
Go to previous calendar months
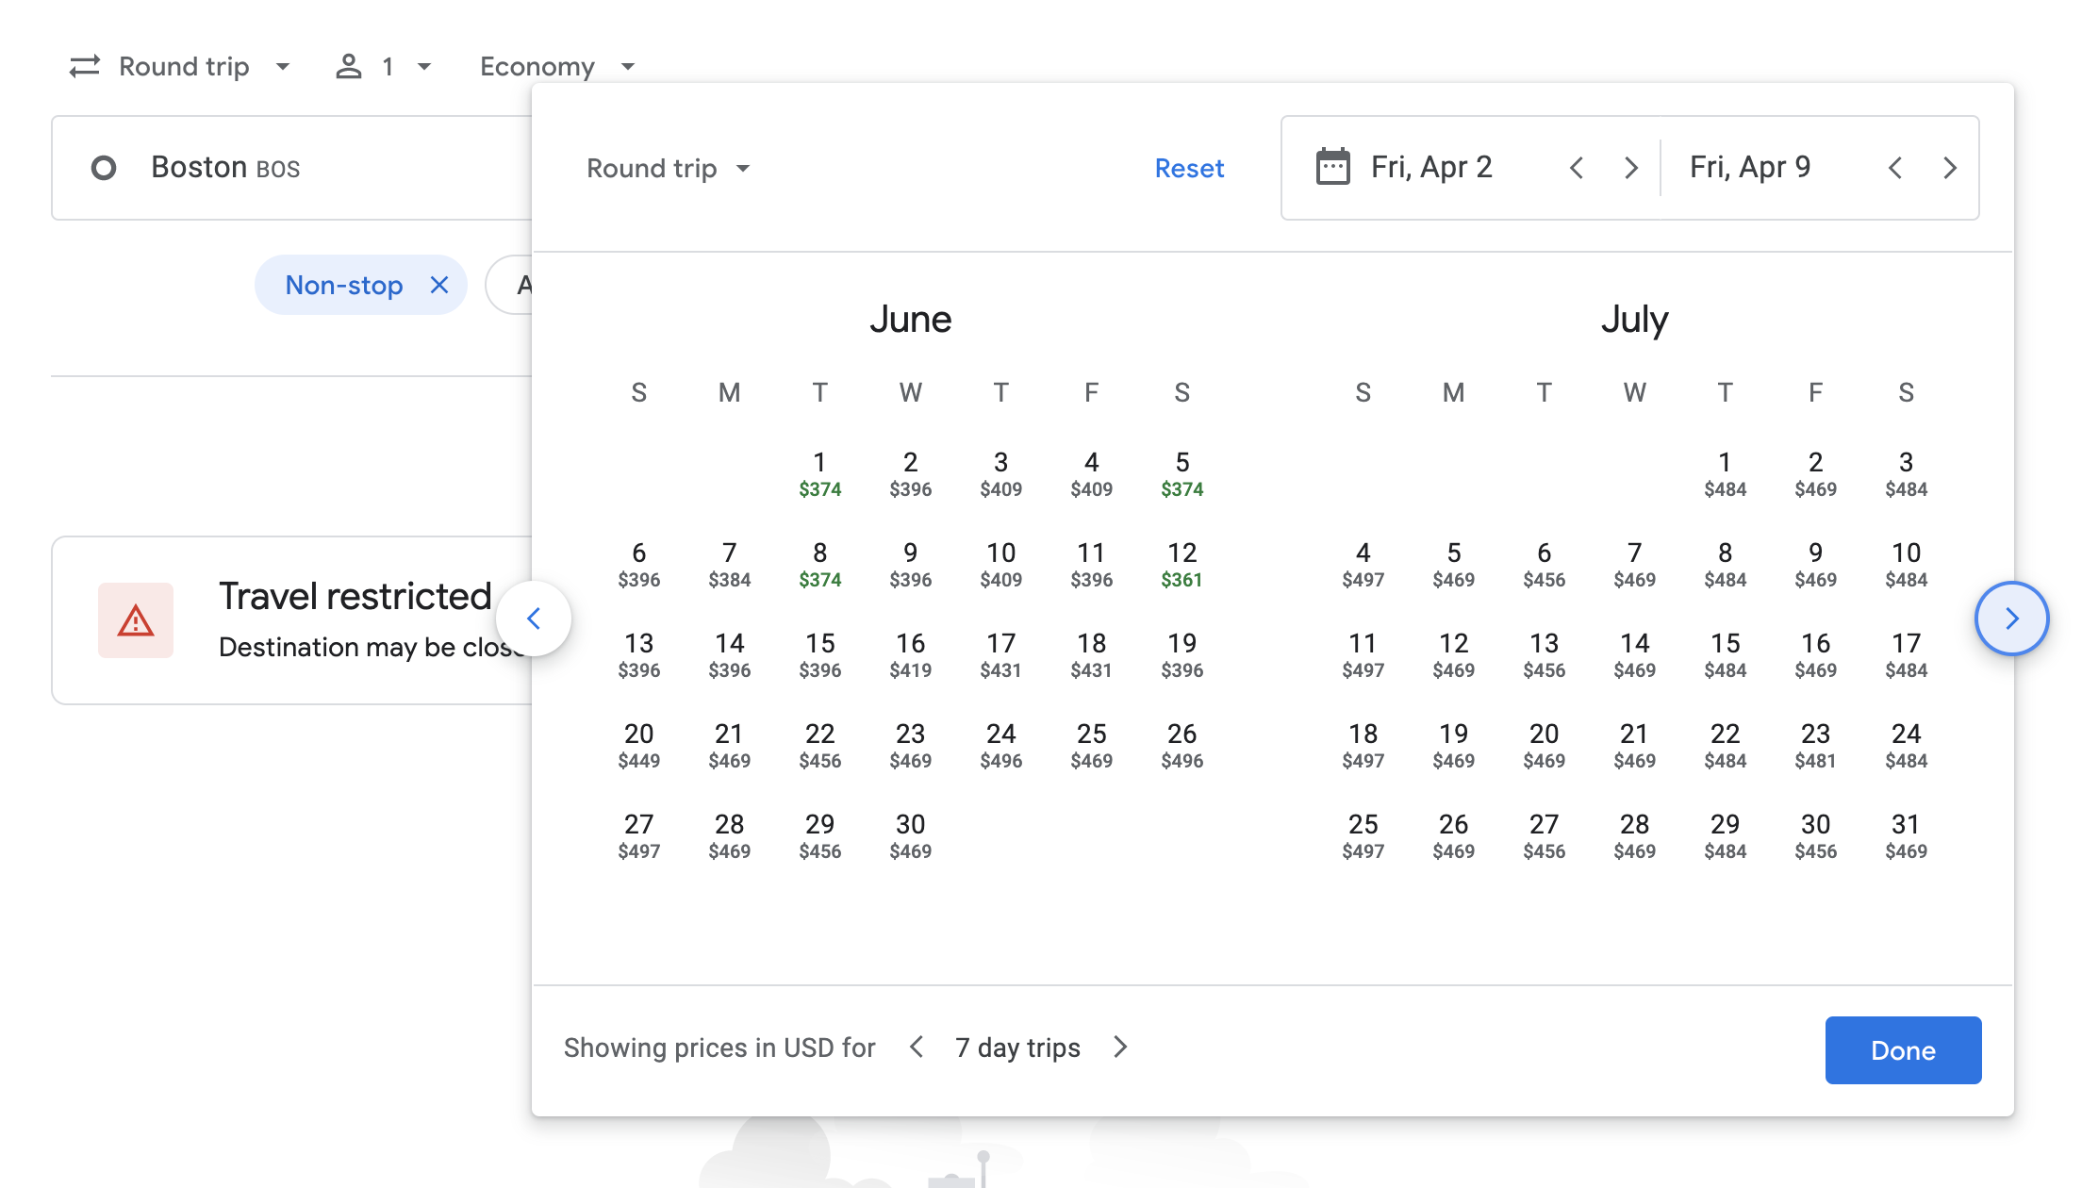(x=534, y=619)
